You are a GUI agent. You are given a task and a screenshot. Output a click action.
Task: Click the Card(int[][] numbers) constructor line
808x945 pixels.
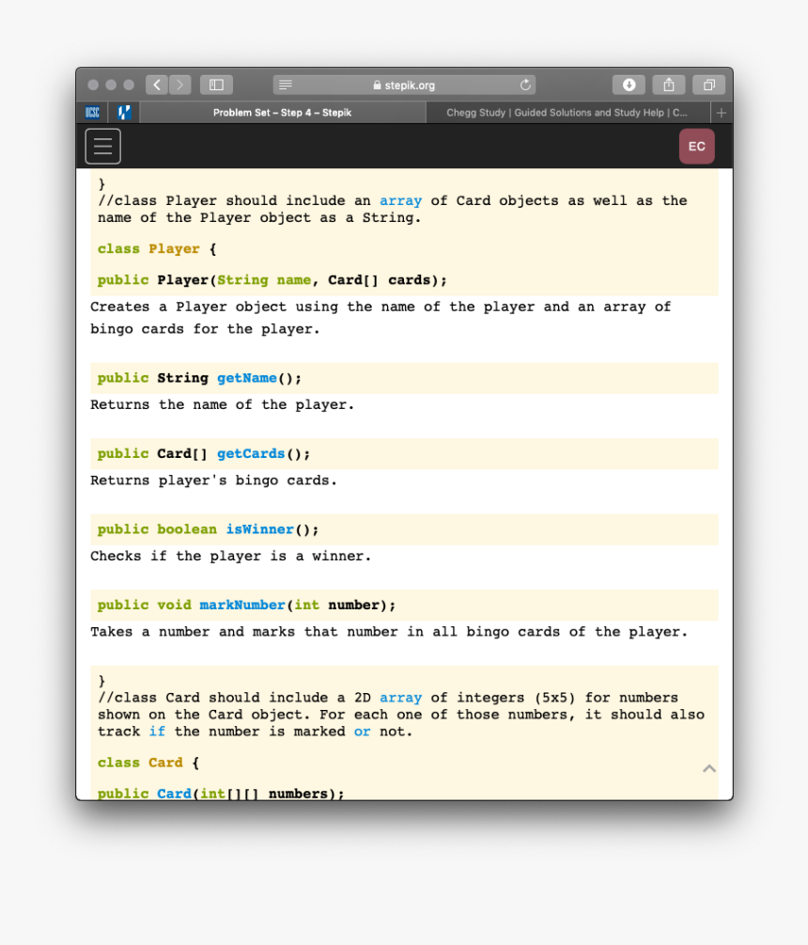coord(221,794)
